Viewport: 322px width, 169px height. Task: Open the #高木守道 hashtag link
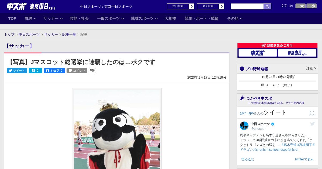click(x=289, y=145)
